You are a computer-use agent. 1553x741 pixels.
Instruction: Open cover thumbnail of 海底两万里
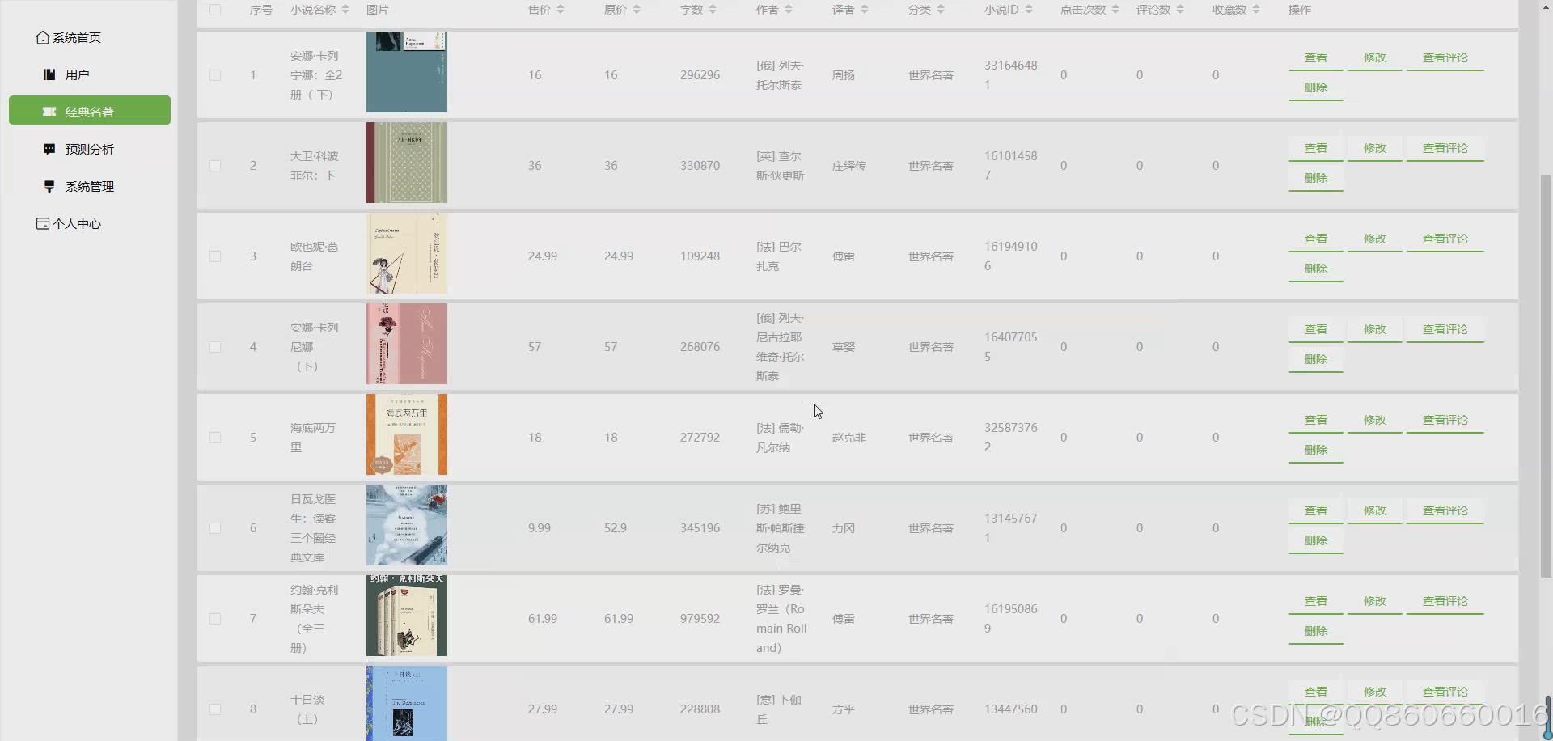click(407, 434)
